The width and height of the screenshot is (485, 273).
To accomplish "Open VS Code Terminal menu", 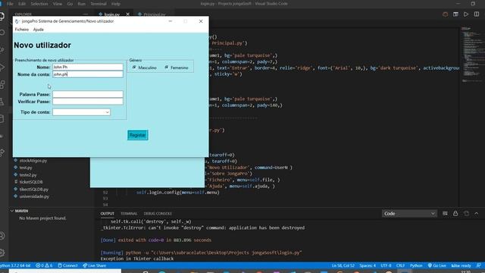I will 99,4.
